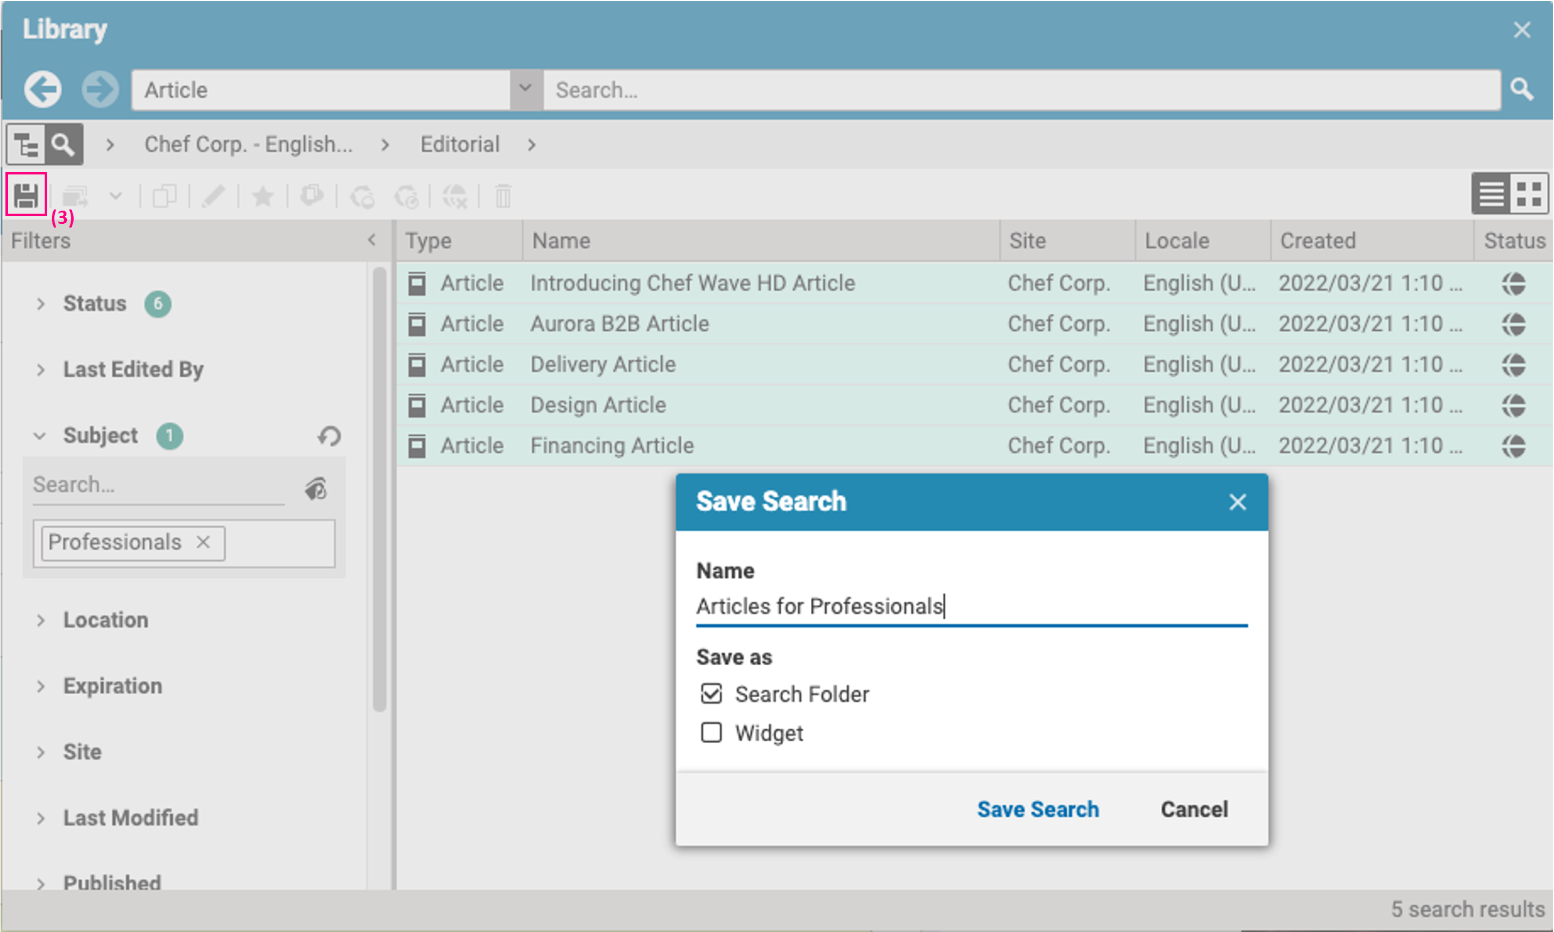Open the Article content type dropdown
The height and width of the screenshot is (932, 1554).
[x=525, y=89]
